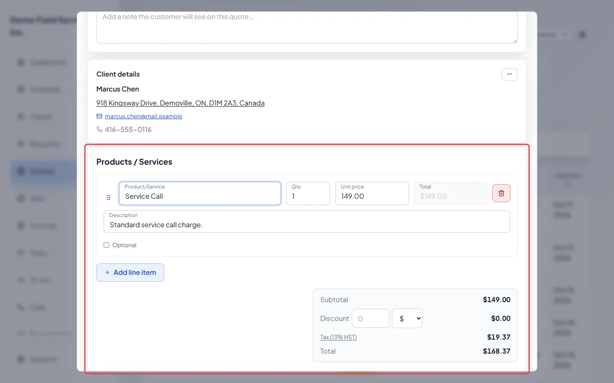Click the Marcus Chen client name
This screenshot has width=614, height=383.
(x=118, y=89)
